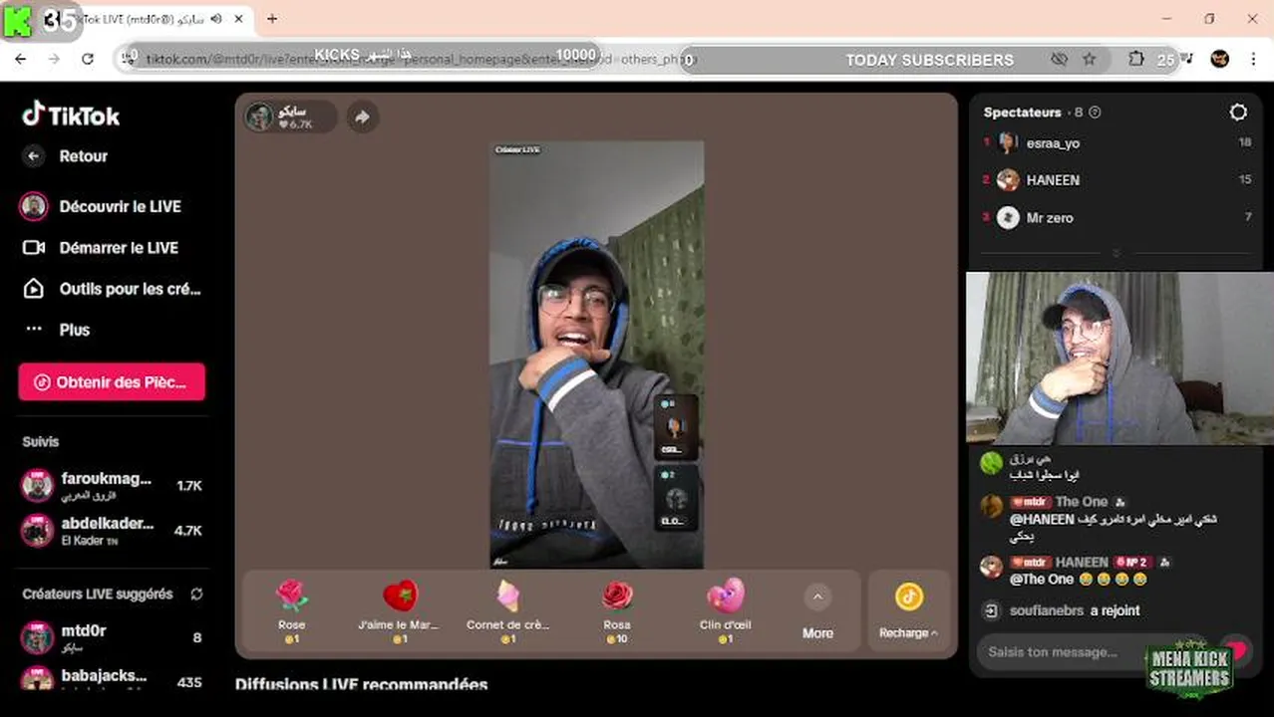
Task: Click the webcam overlay video thumbnail
Action: (1119, 358)
